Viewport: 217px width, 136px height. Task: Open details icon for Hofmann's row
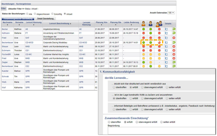(166, 33)
